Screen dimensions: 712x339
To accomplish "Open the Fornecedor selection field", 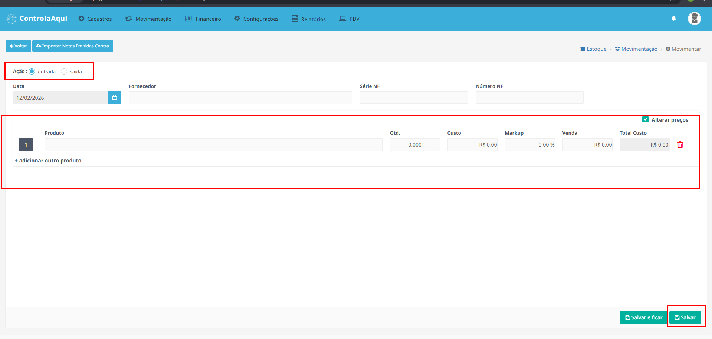I will click(x=240, y=98).
